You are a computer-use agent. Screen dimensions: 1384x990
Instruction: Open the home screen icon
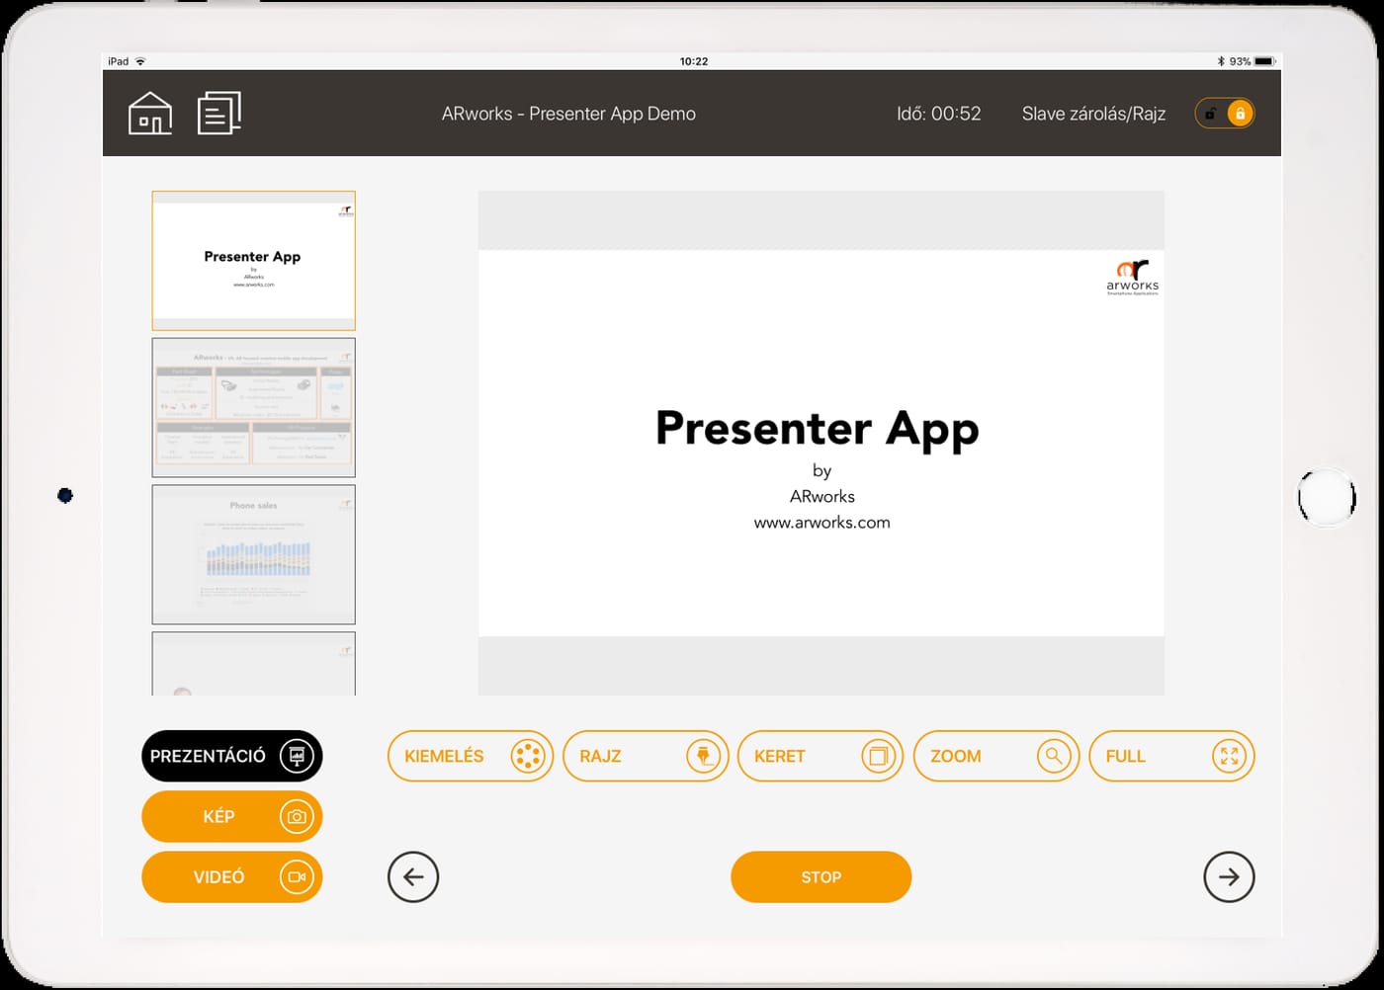tap(150, 113)
